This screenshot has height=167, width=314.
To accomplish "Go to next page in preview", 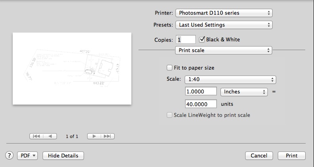I will click(x=94, y=136).
